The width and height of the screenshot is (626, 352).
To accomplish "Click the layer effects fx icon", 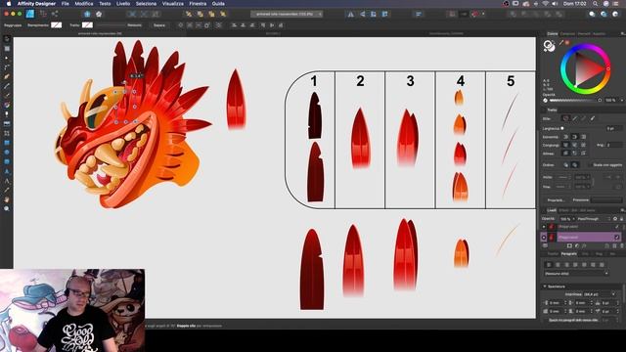I will tap(584, 245).
